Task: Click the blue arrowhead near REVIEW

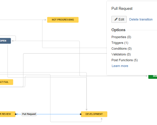Action: pyautogui.click(x=17, y=114)
